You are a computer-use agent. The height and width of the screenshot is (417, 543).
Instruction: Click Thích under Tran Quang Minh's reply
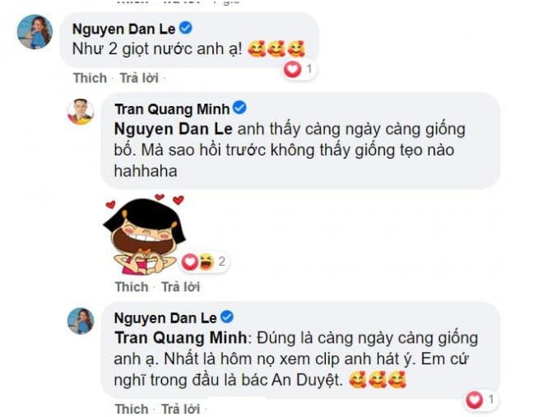[132, 287]
